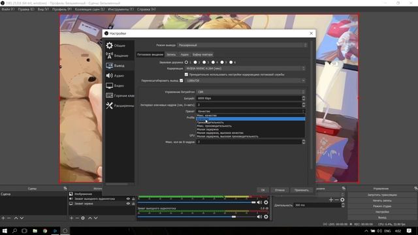The image size is (418, 235).
Task: Remove scene with minus icon in Сцены
Action: click(x=8, y=218)
